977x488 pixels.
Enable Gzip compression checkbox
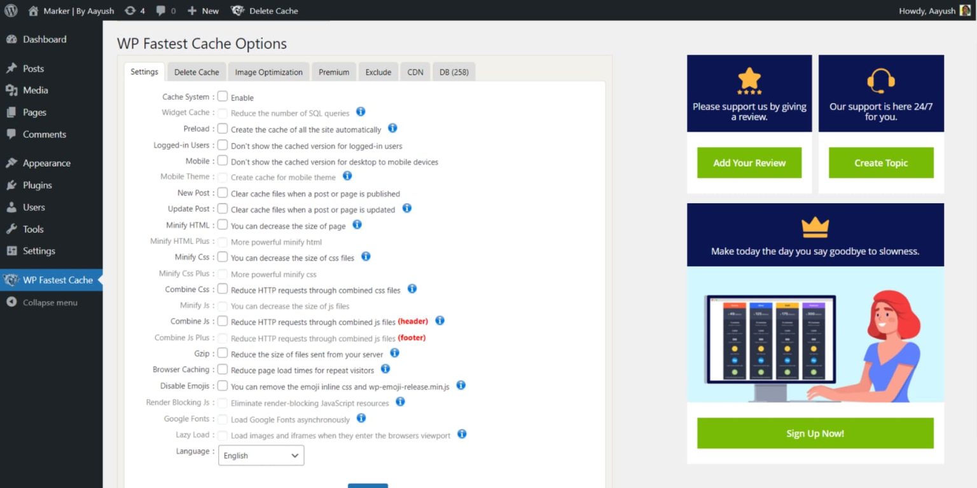point(222,354)
